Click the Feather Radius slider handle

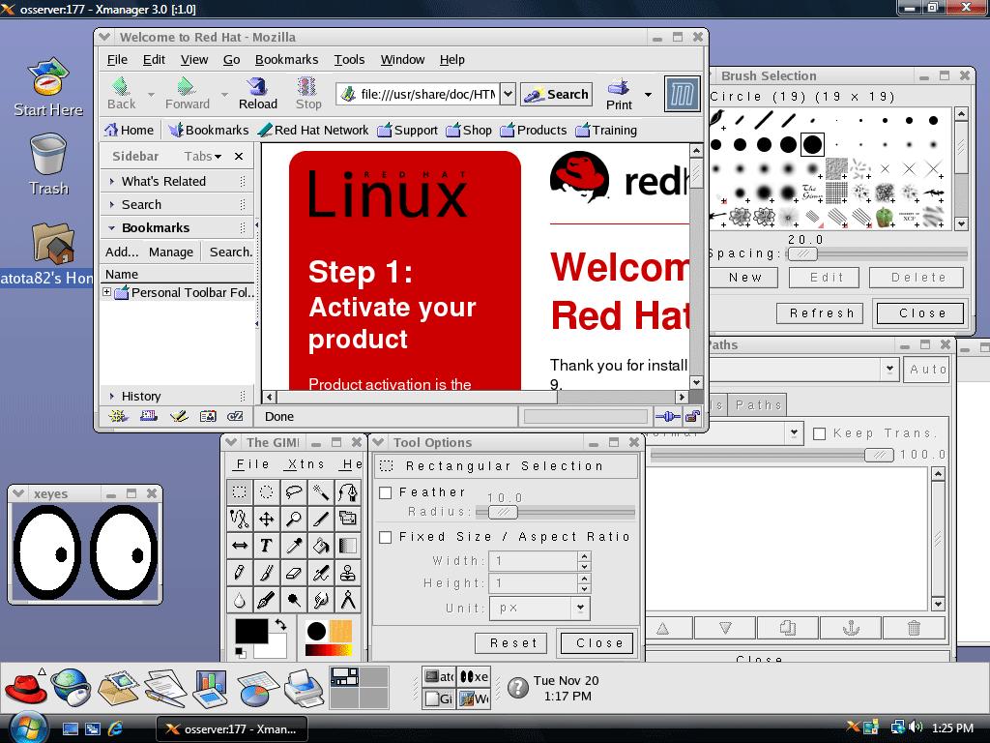(503, 513)
